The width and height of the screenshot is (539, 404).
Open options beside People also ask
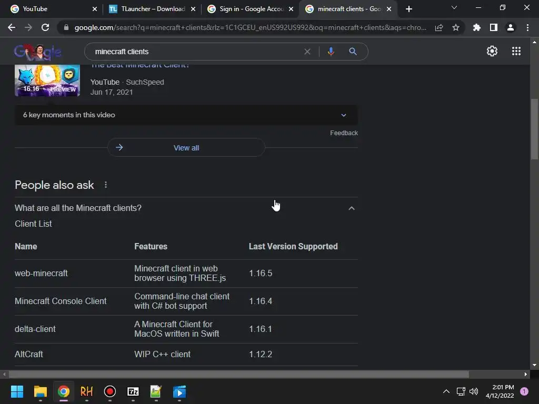(x=105, y=185)
